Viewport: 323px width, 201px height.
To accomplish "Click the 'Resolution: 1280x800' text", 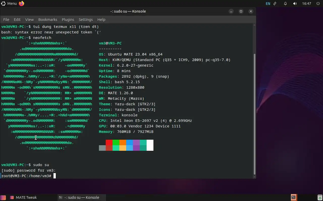I will (122, 87).
